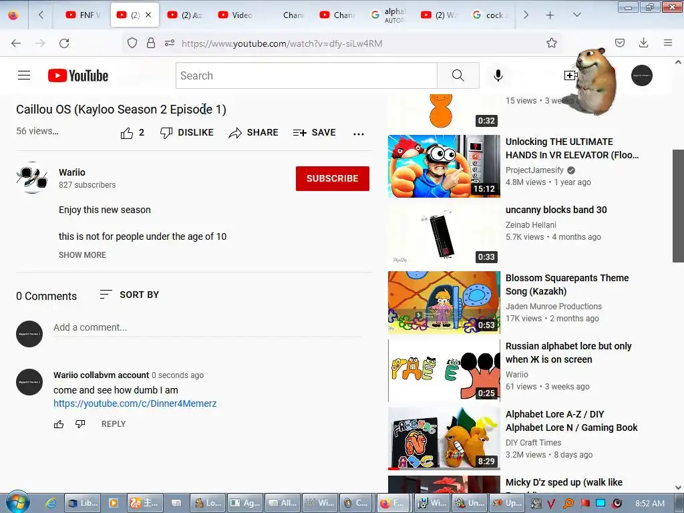Open Russian alphabet lore video title
684x513 pixels.
click(568, 353)
